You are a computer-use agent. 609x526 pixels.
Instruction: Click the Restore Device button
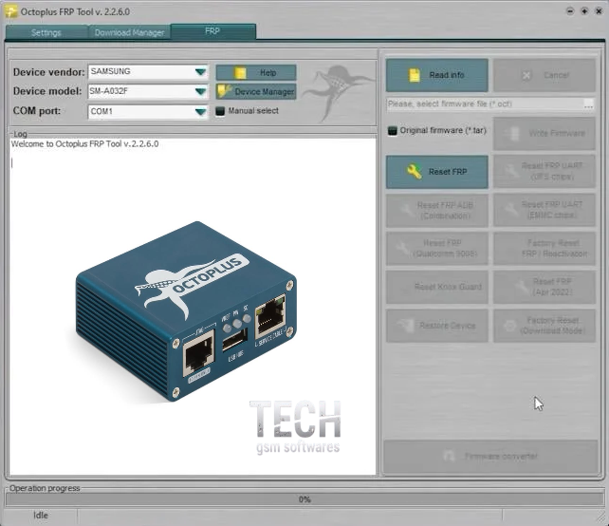click(437, 326)
